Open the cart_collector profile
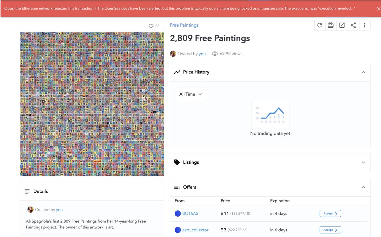 195,230
